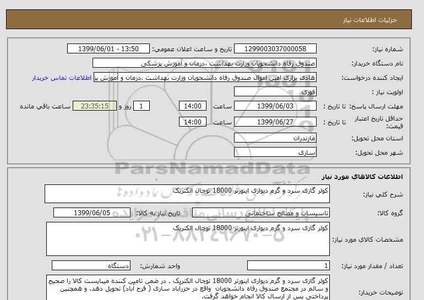Click the مشخصات کالای مورد نیاز text area

pos(188,239)
